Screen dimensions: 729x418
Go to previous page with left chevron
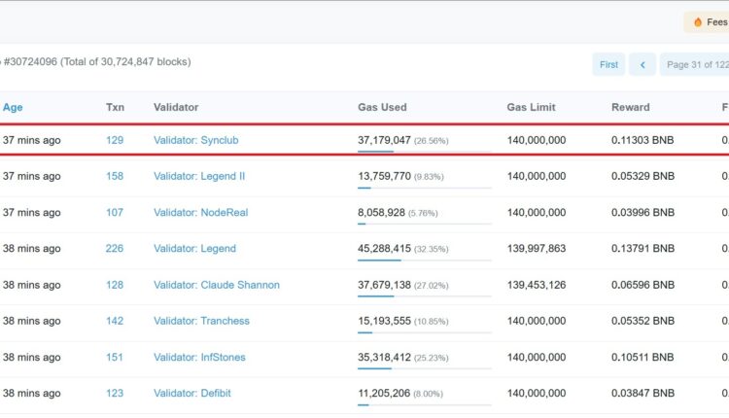[x=642, y=64]
